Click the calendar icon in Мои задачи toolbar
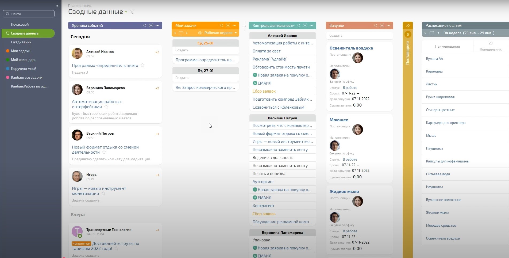Screen dimensions: 509x258 click(x=181, y=33)
